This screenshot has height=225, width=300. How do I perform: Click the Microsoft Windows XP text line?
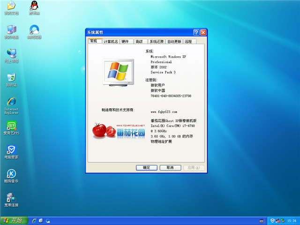(x=168, y=57)
